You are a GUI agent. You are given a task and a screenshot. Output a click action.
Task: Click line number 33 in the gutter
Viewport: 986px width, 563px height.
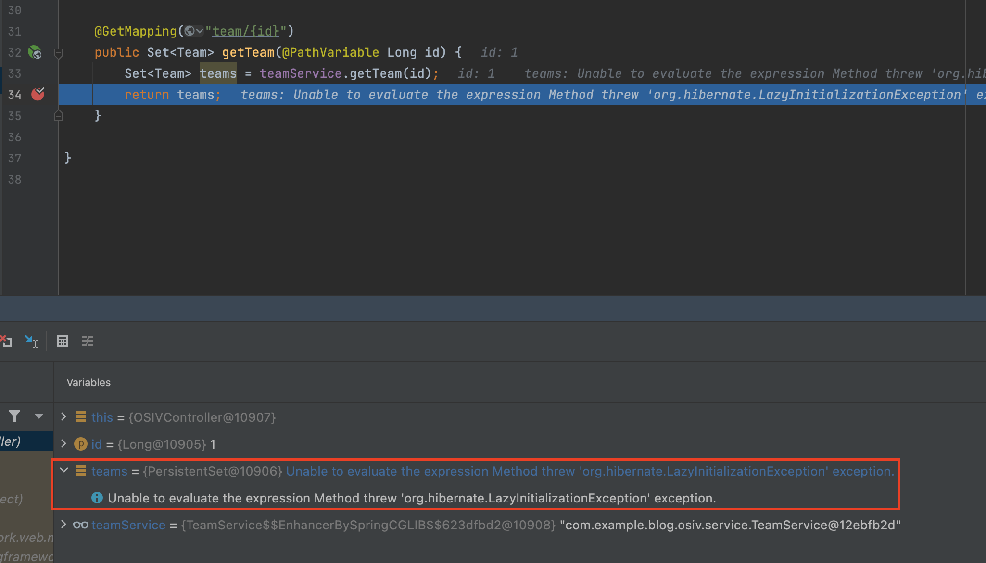coord(14,73)
